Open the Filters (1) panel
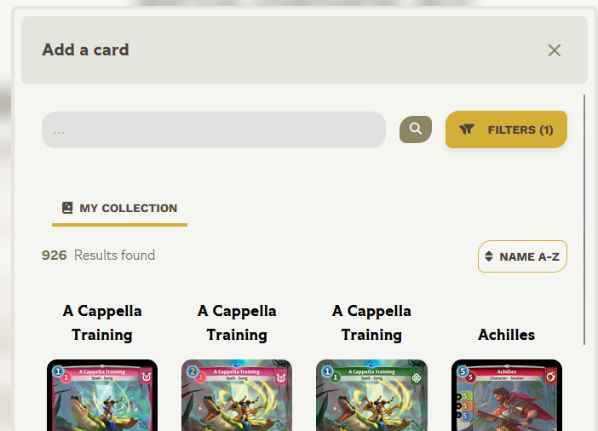Screen dimensions: 598x431 (x=506, y=129)
